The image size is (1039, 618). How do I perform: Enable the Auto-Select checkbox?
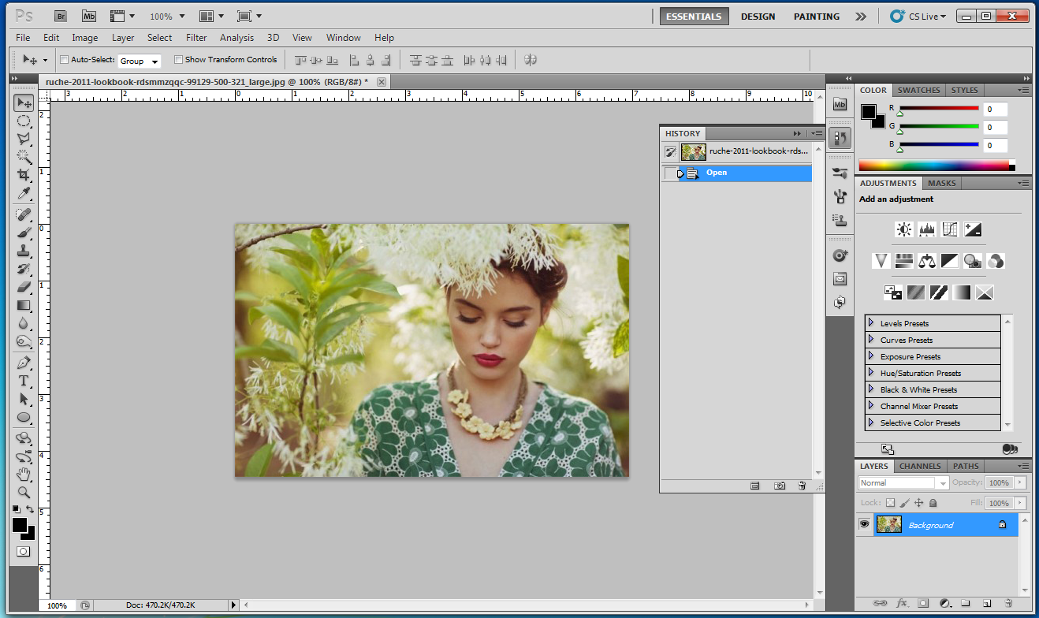point(65,60)
